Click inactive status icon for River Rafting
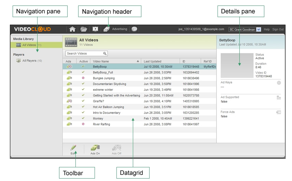 [83, 124]
